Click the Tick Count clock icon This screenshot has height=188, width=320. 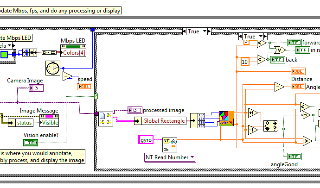(53, 68)
